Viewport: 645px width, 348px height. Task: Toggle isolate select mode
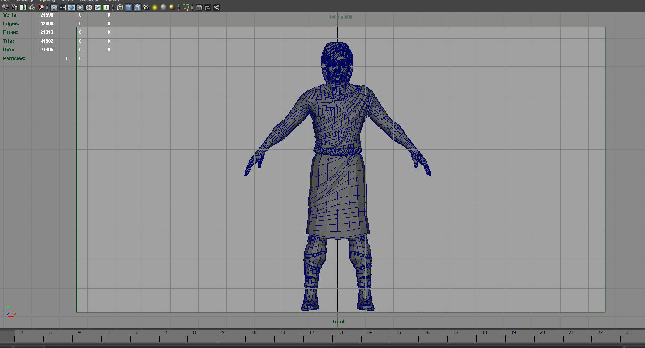[186, 7]
